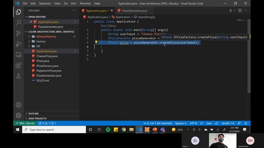Open the Terminal menu
Screen dimensions: 264x148
85,3
